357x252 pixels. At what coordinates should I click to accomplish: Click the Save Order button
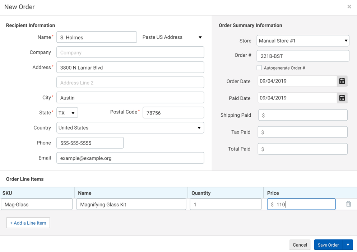tap(328, 244)
